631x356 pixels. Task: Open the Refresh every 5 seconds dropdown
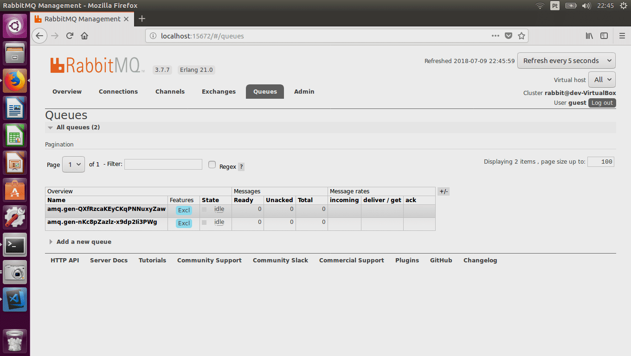coord(566,61)
